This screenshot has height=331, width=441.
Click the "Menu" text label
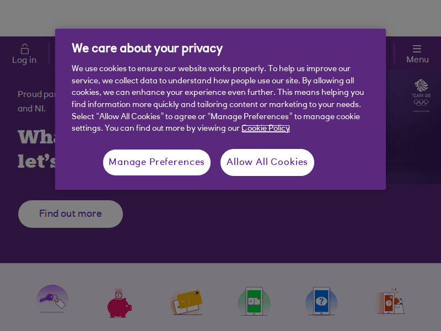point(417,60)
